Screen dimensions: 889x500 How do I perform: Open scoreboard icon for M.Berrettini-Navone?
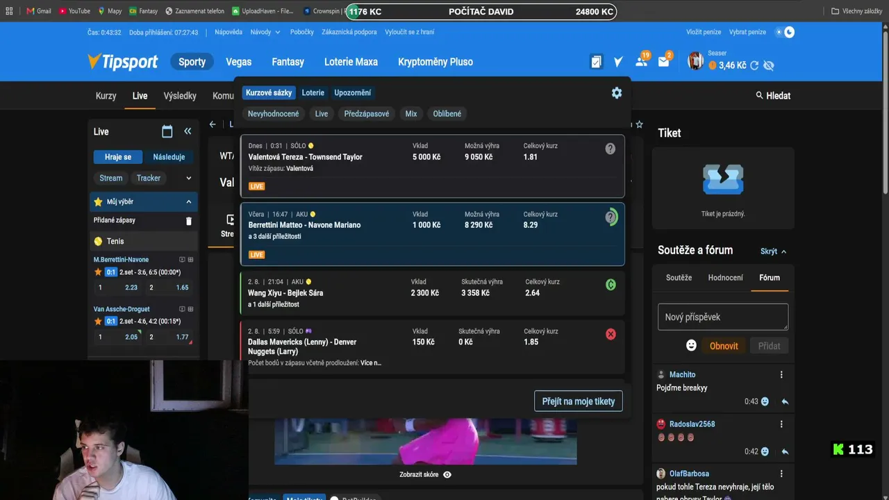coord(190,260)
